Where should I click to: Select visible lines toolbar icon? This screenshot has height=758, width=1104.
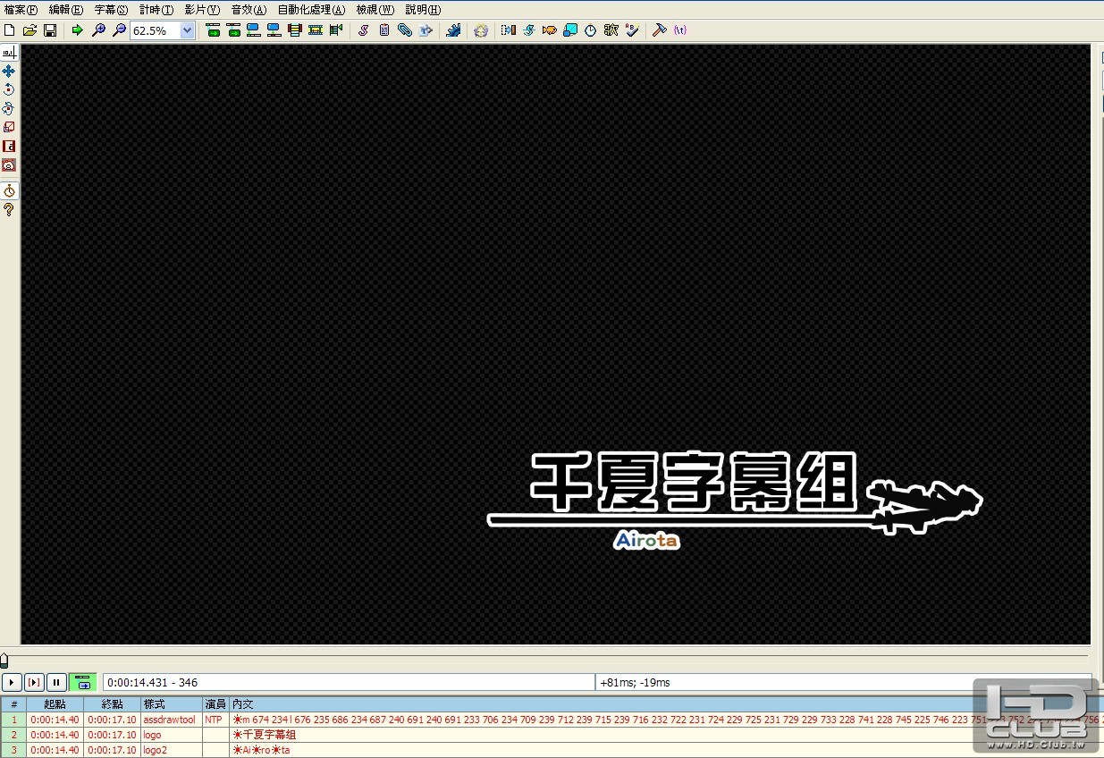point(295,30)
